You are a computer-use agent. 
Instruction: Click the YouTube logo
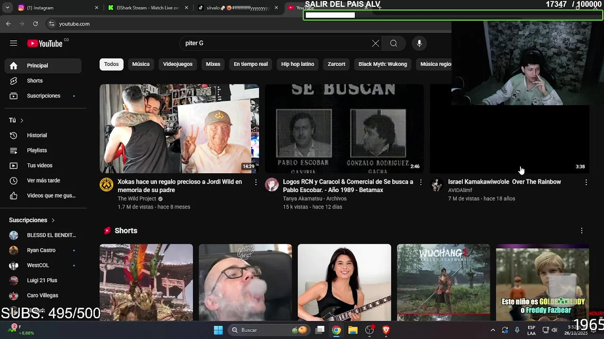[45, 43]
